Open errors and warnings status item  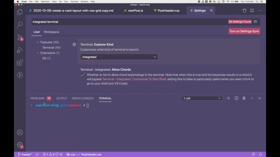(x=52, y=154)
